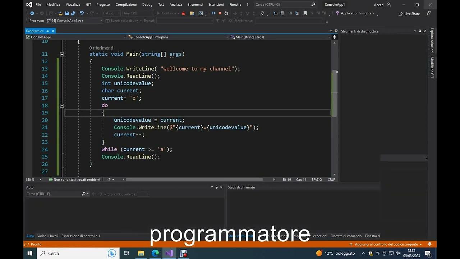This screenshot has width=460, height=259.
Task: Pause debugging with the Break All icon
Action: [x=213, y=13]
